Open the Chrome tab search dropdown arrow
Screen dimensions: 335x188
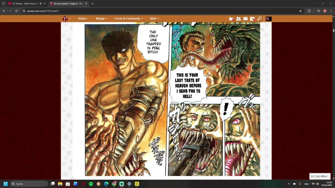pyautogui.click(x=3, y=4)
